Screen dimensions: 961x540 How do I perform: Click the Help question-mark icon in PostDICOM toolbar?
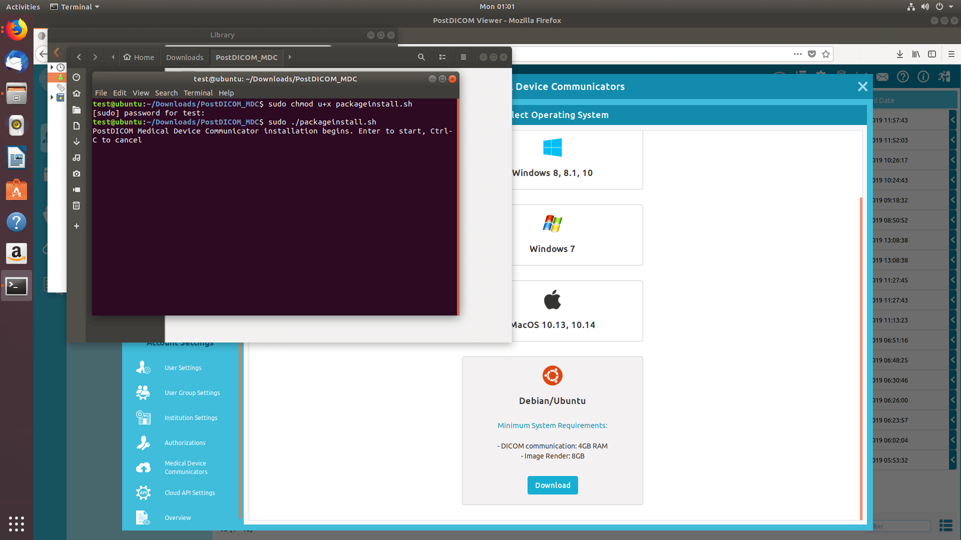[903, 76]
